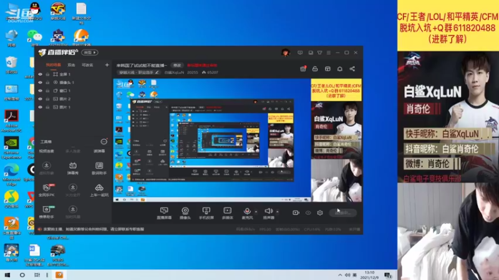Open Task View on taskbar
Screen dimensions: 499x280
pos(37,275)
